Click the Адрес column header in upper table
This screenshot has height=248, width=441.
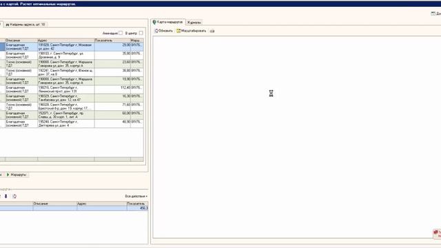click(x=66, y=41)
